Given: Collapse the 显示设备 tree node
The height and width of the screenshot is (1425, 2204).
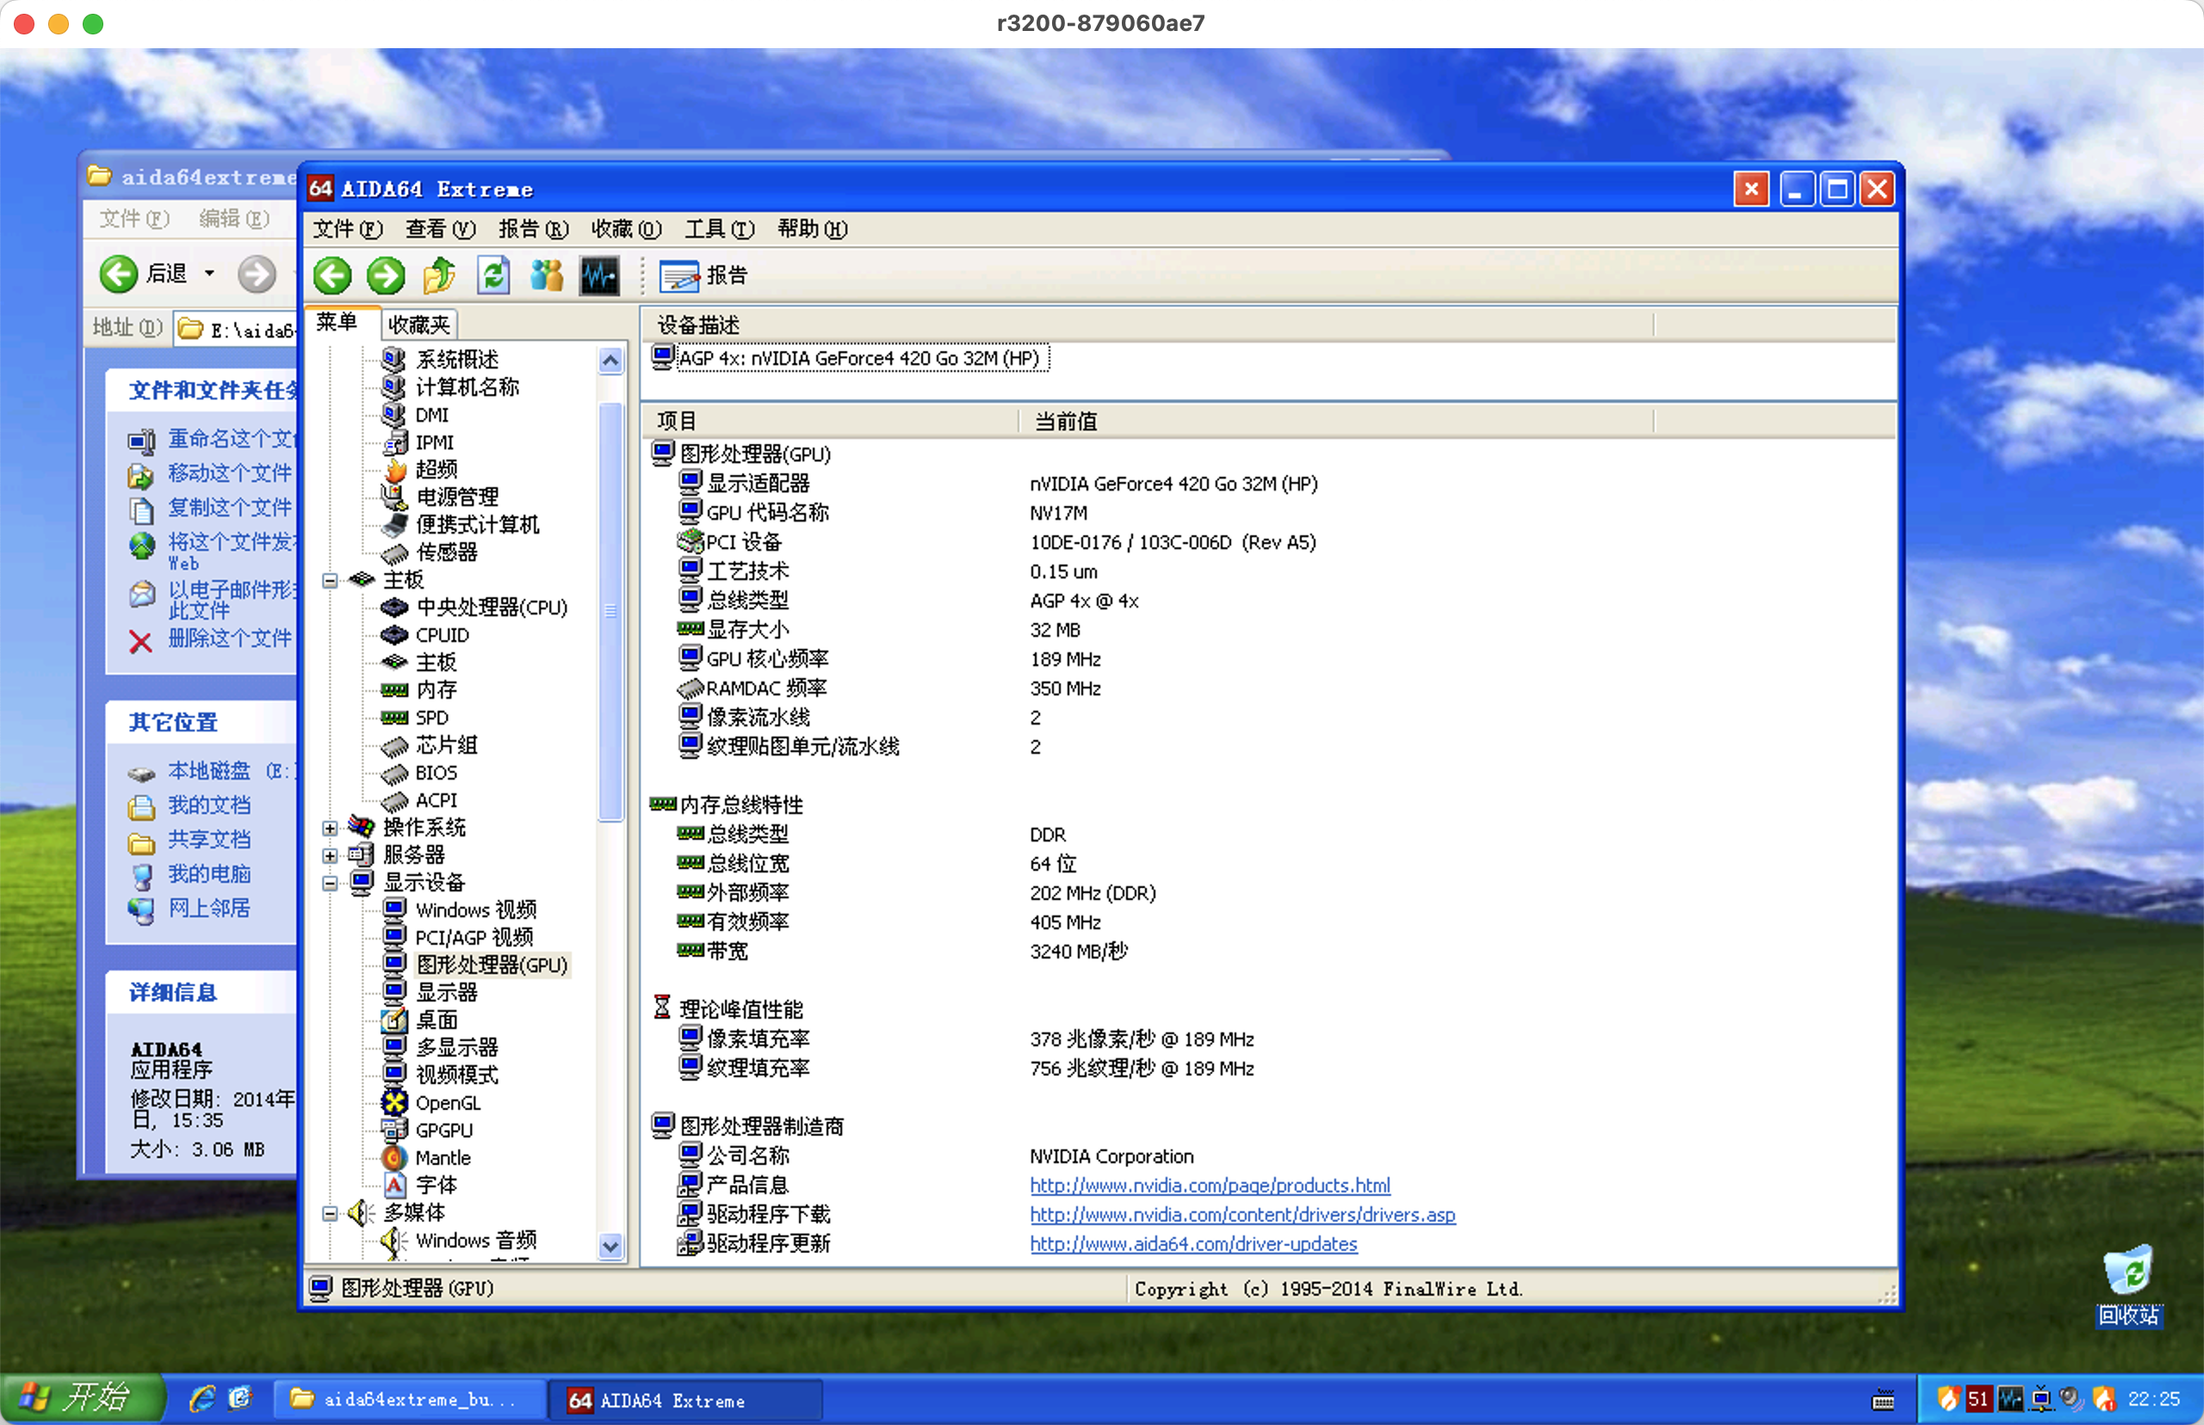Looking at the screenshot, I should tap(330, 883).
